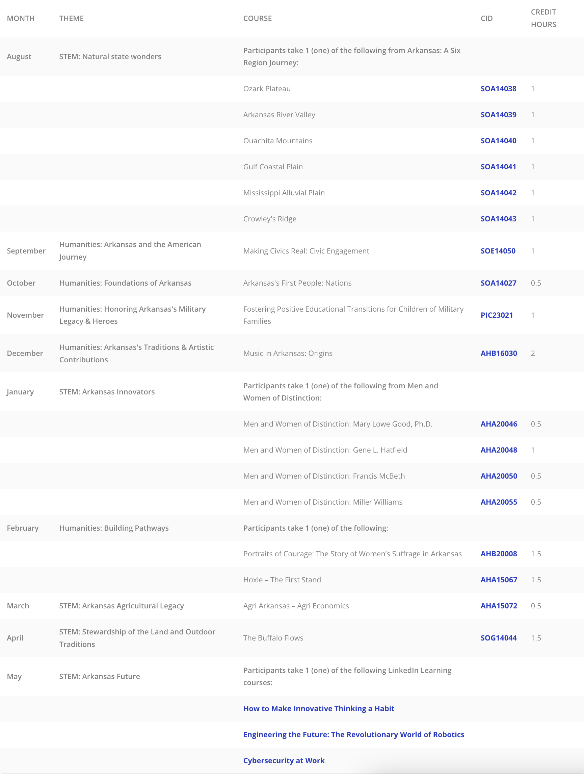Open SOA14042 Mississippi Alluvial Plain link
584x774 pixels.
pos(498,193)
